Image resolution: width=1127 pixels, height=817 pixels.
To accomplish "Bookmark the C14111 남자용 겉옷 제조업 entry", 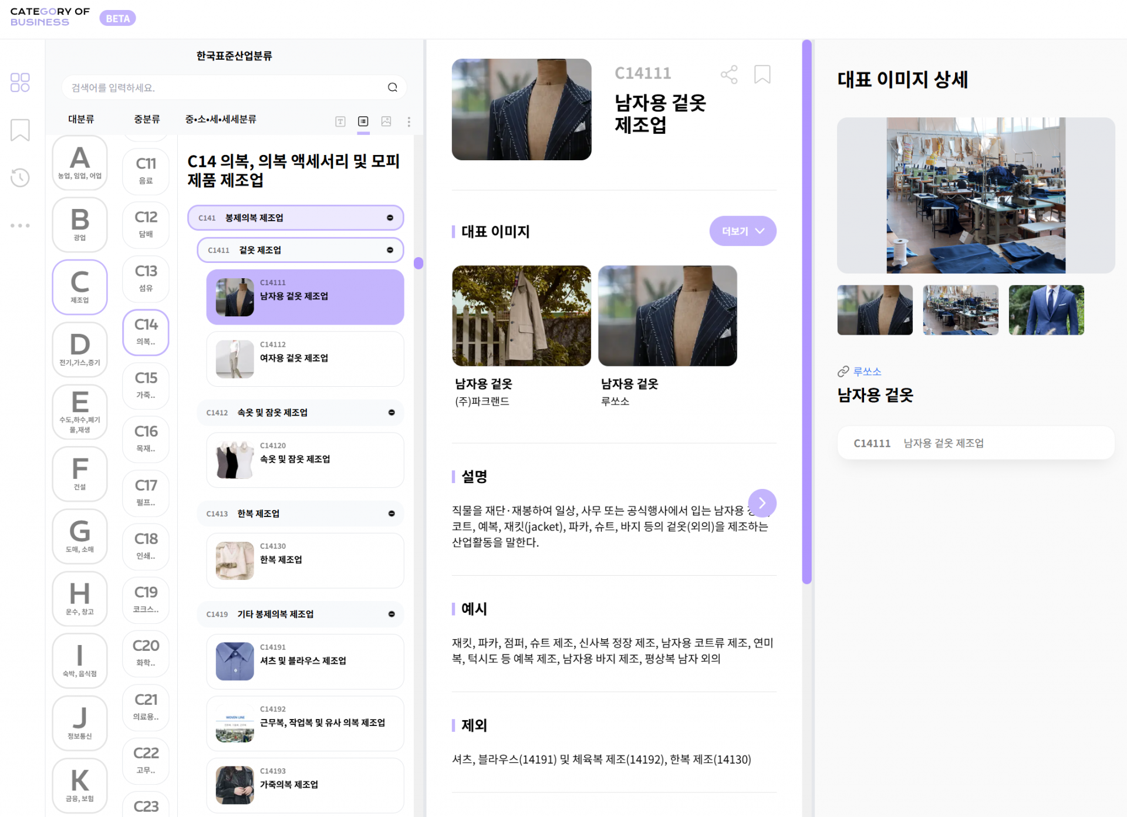I will point(762,75).
